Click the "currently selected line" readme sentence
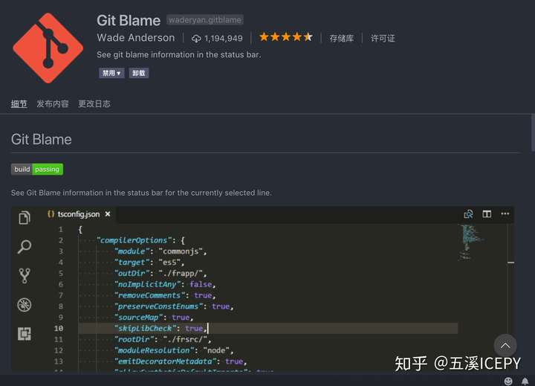The image size is (535, 386). (x=141, y=193)
